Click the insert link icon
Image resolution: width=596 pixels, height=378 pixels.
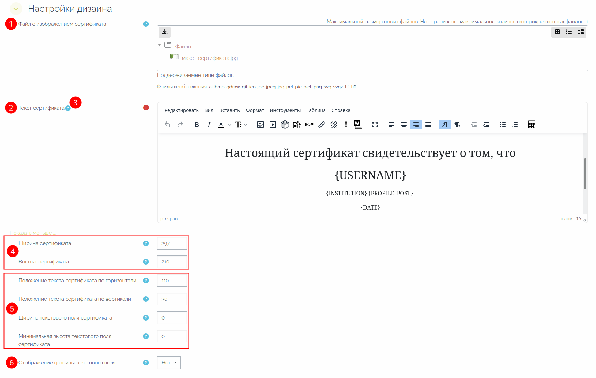click(322, 125)
